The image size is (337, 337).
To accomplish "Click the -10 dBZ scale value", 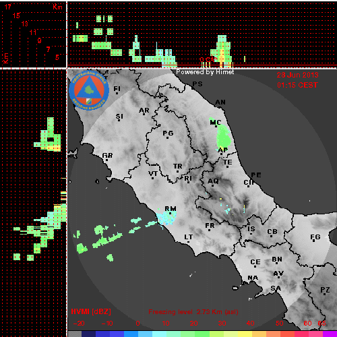I will click(x=107, y=324).
